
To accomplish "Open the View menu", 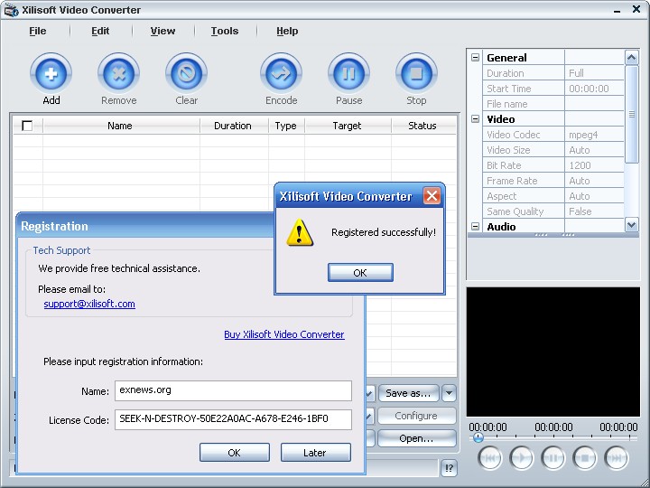I will pos(162,31).
